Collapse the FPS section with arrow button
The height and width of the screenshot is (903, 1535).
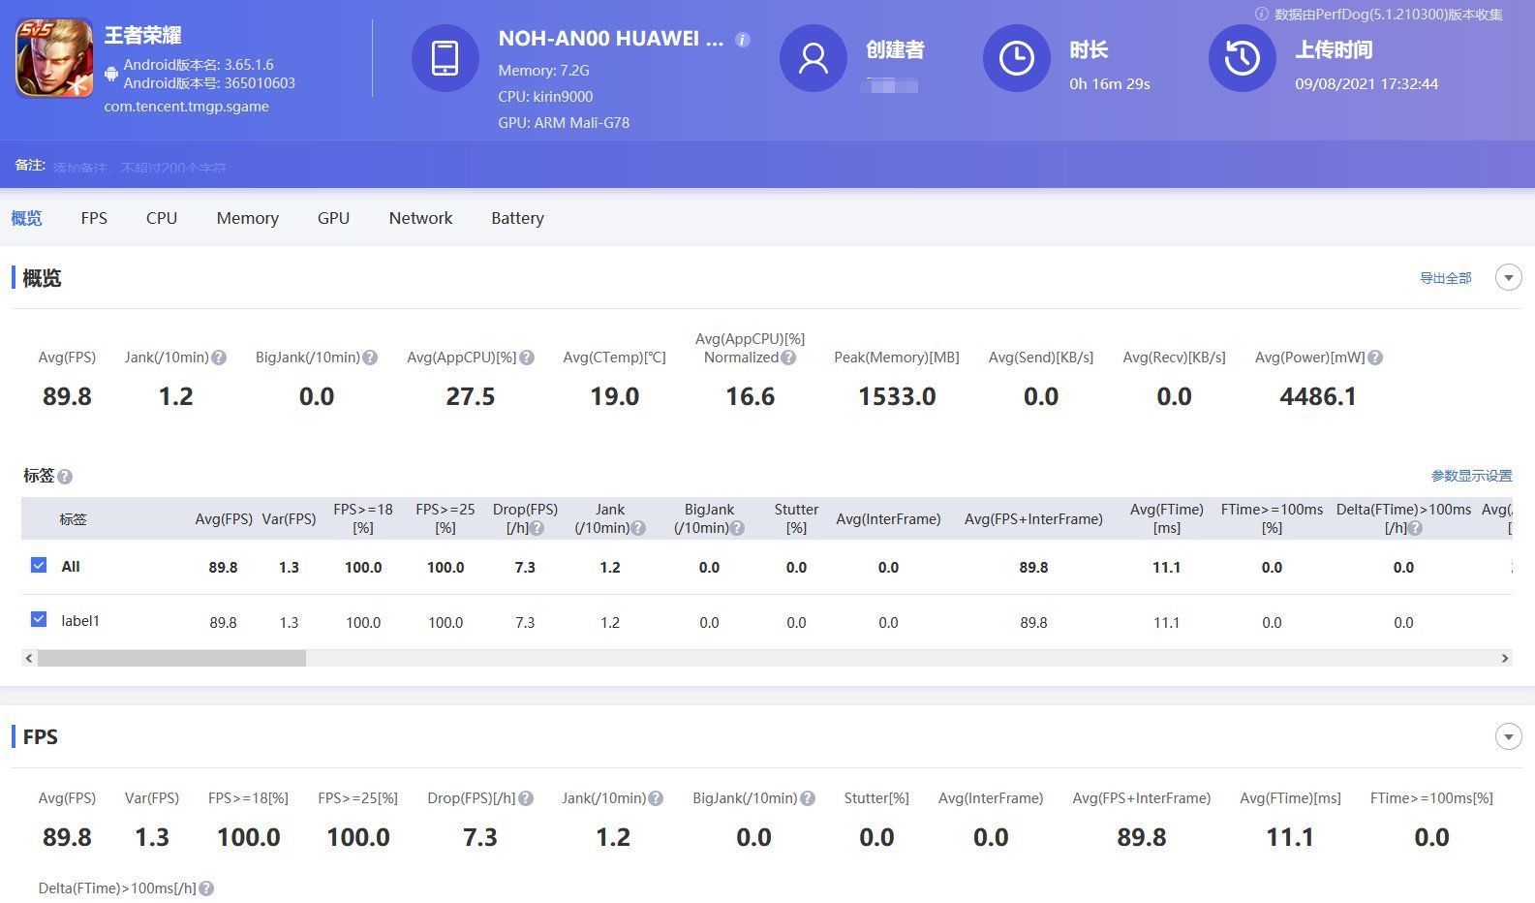pos(1508,736)
